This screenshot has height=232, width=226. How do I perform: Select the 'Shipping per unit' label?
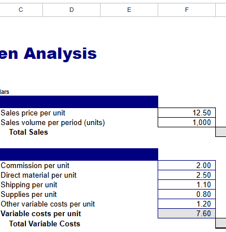point(29,185)
